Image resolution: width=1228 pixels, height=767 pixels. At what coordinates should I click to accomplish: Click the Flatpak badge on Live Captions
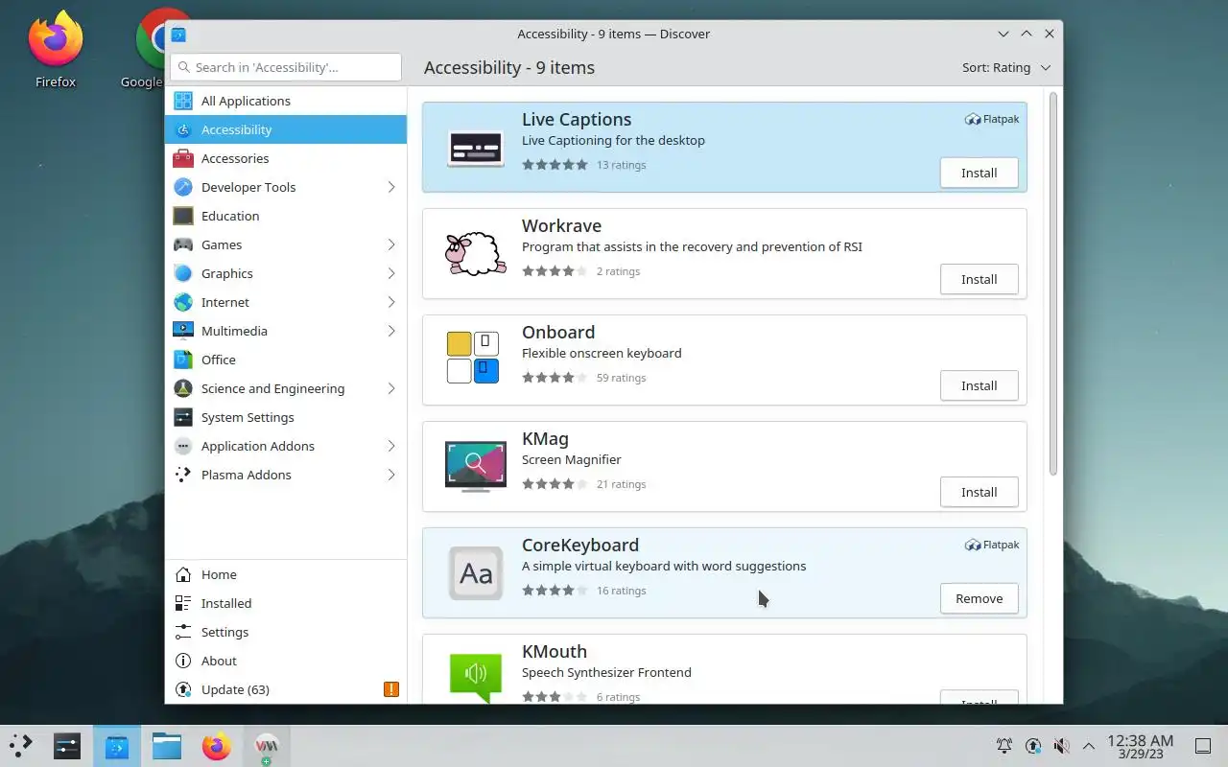[992, 120]
